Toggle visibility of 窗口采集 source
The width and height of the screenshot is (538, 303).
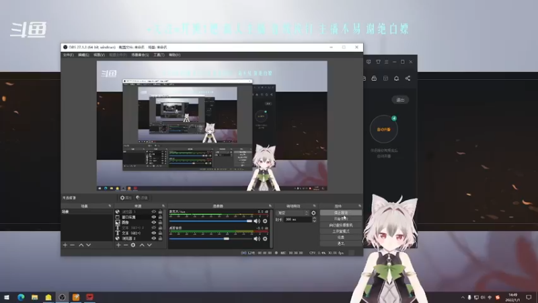(154, 217)
